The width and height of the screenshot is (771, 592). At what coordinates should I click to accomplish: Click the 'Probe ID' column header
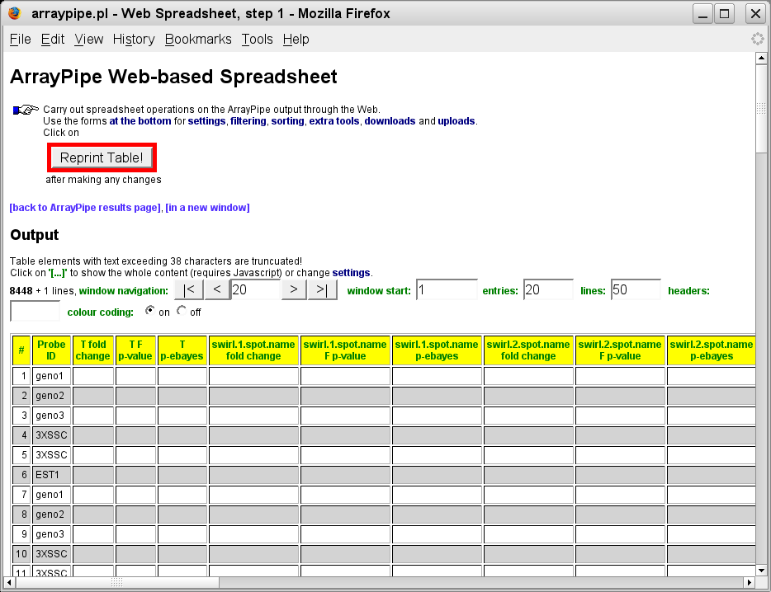click(x=51, y=350)
